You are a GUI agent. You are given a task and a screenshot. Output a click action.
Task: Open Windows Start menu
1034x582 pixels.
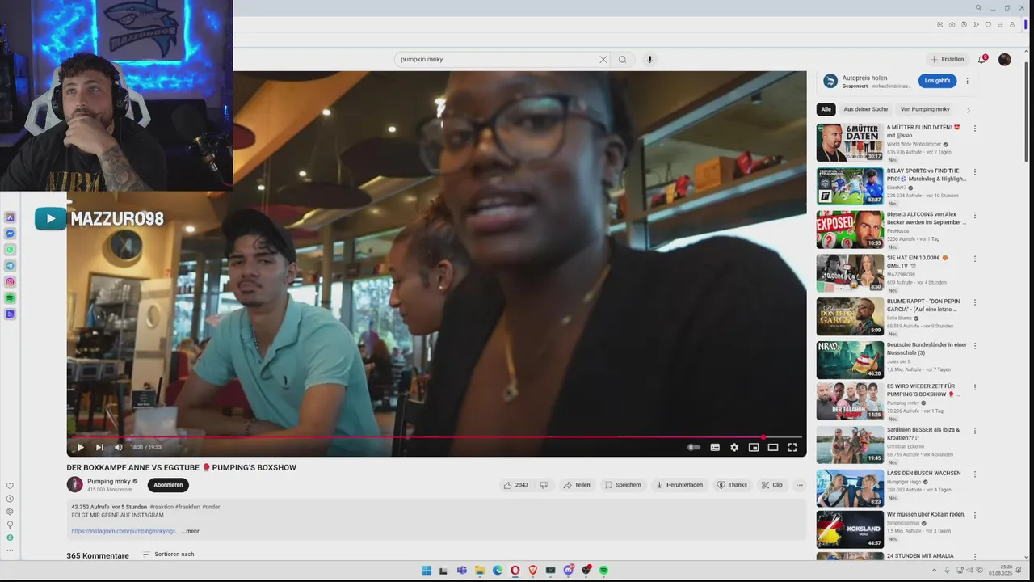coord(427,571)
